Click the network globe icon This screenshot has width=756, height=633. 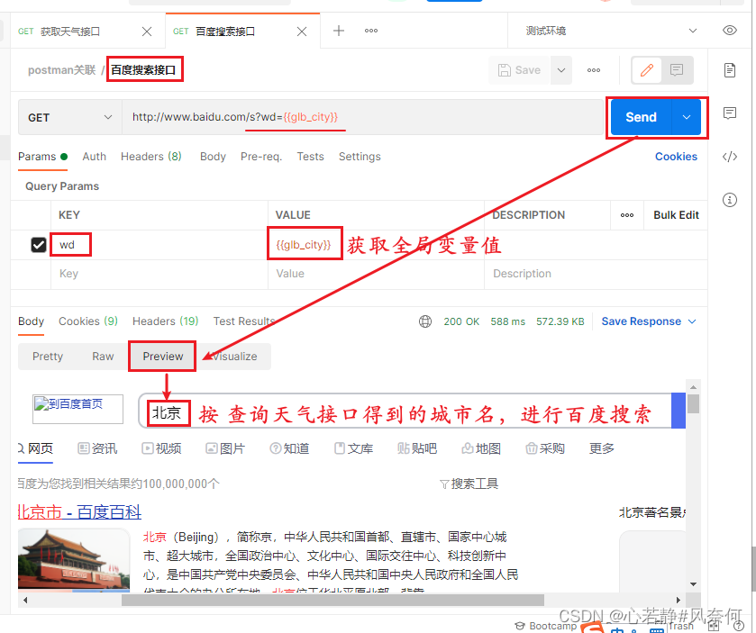click(425, 321)
